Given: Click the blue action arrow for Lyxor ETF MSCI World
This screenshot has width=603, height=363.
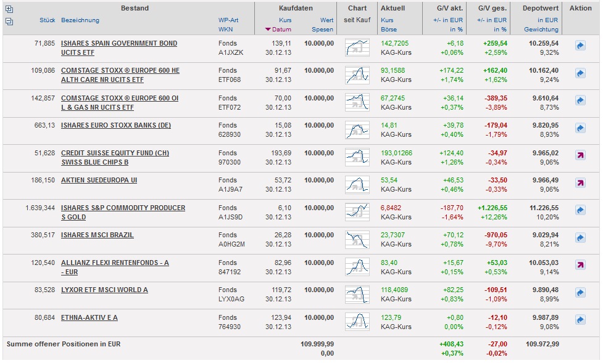Looking at the screenshot, I should point(580,293).
